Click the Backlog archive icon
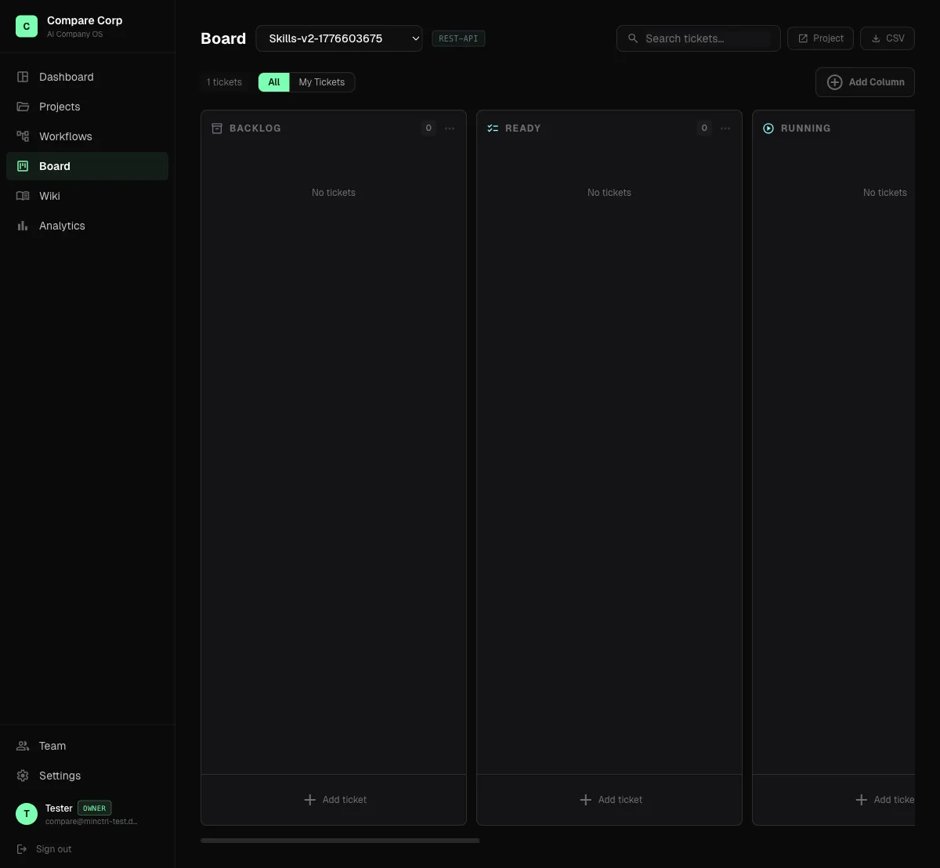Viewport: 940px width, 868px height. [x=217, y=128]
